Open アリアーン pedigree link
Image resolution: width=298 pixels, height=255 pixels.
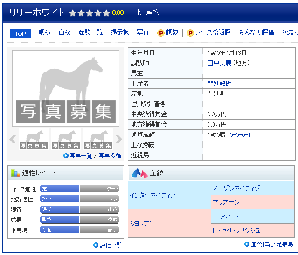coord(226,202)
